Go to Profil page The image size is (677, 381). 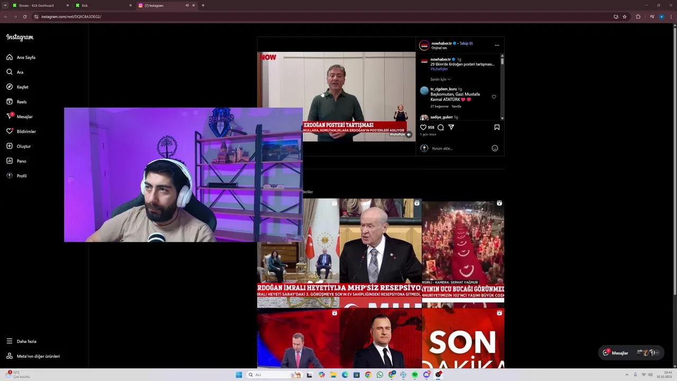[x=16, y=176]
